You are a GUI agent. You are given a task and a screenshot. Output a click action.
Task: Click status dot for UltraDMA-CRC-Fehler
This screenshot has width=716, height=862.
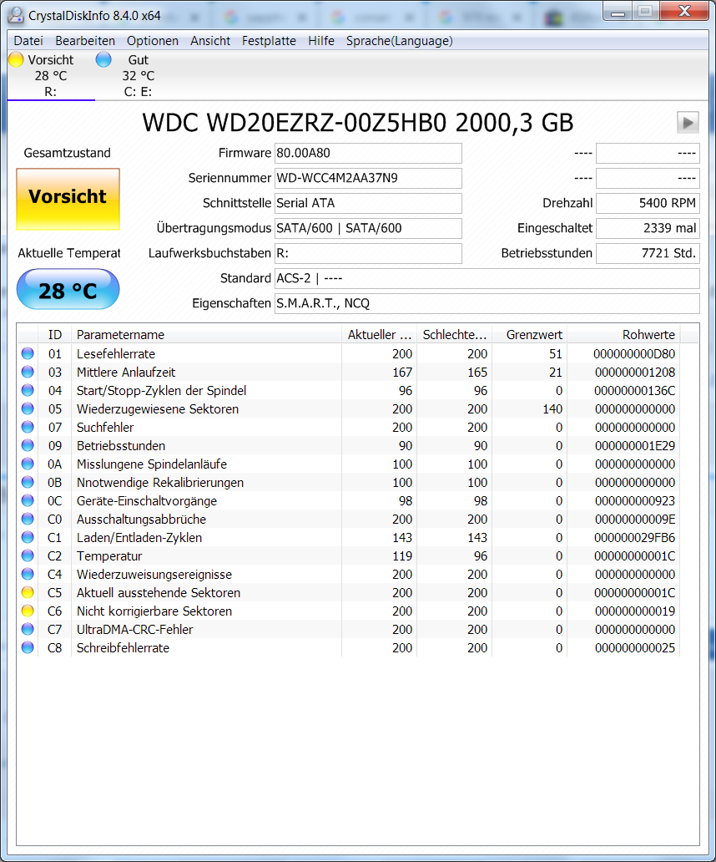coord(28,630)
